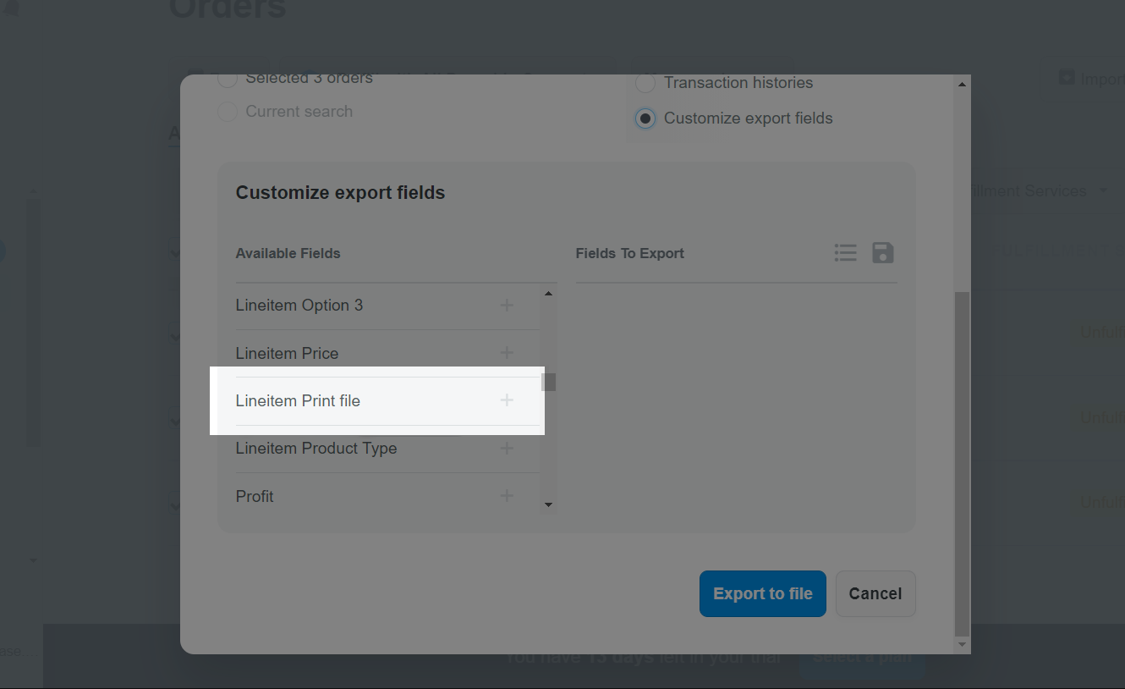
Task: Click the up arrow of available fields scrollbar
Action: coord(548,294)
